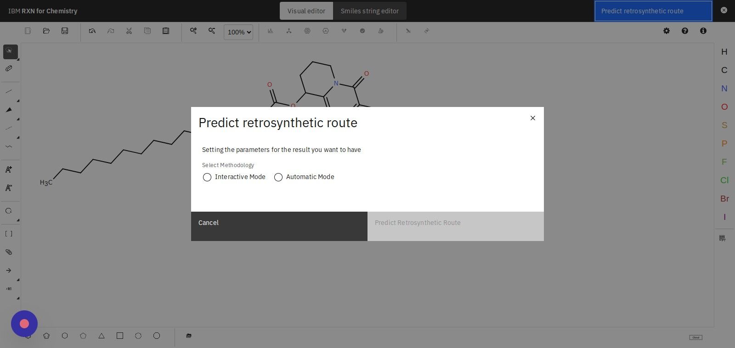Select the Stereo wedge bond tool
Image resolution: width=735 pixels, height=348 pixels.
(x=9, y=110)
